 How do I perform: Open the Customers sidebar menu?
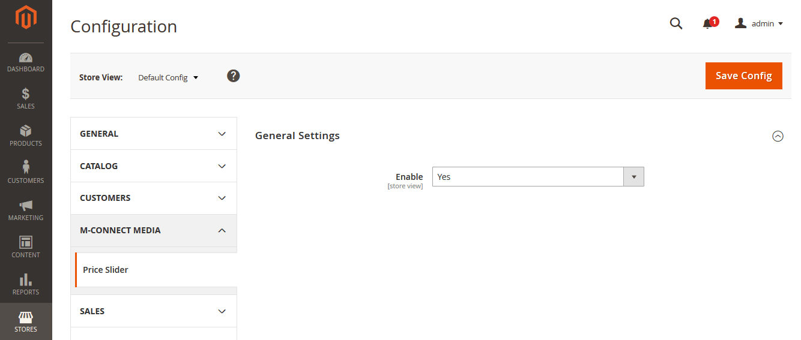coord(26,173)
